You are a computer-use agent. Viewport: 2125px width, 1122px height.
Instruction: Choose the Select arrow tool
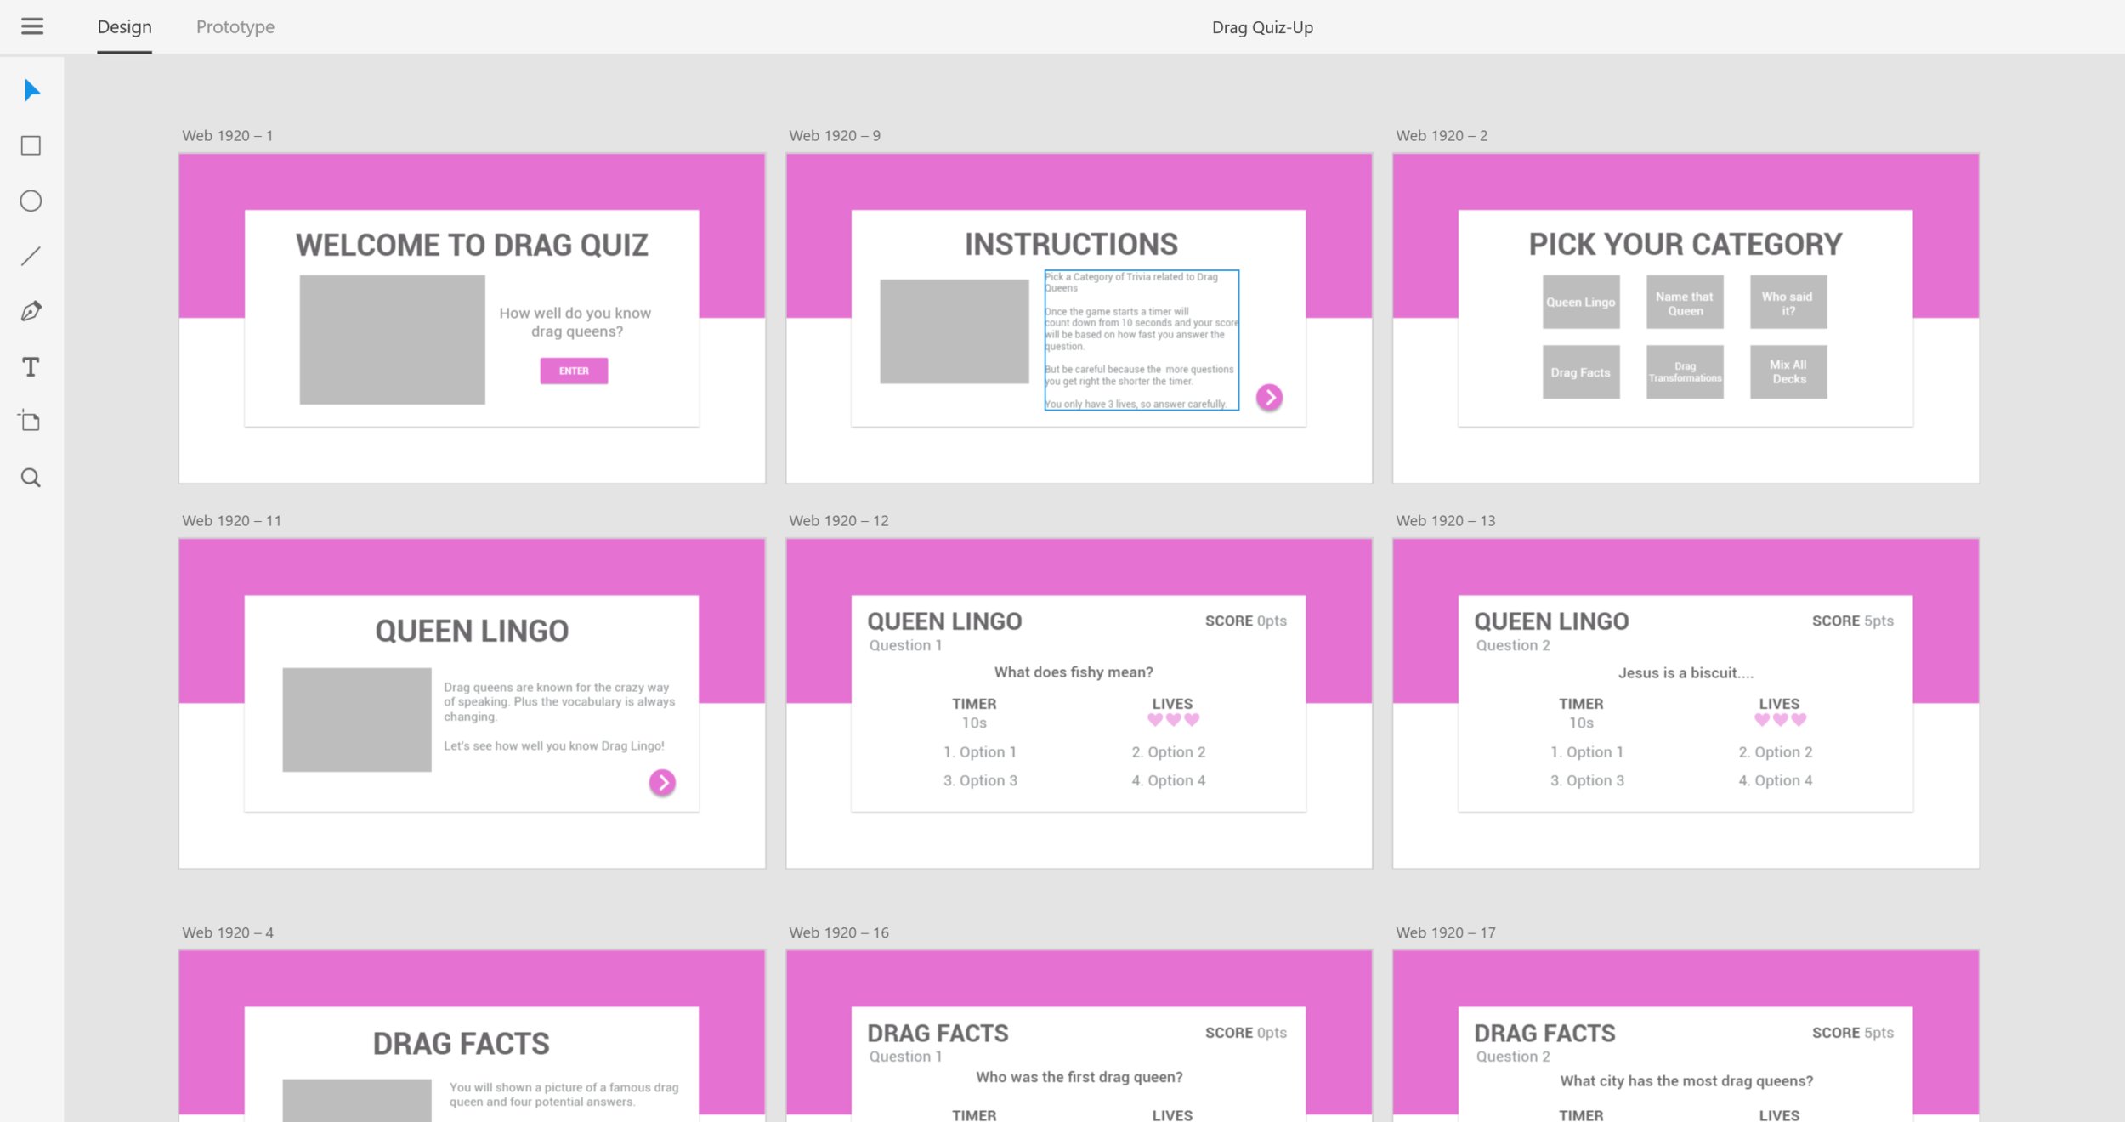point(31,90)
